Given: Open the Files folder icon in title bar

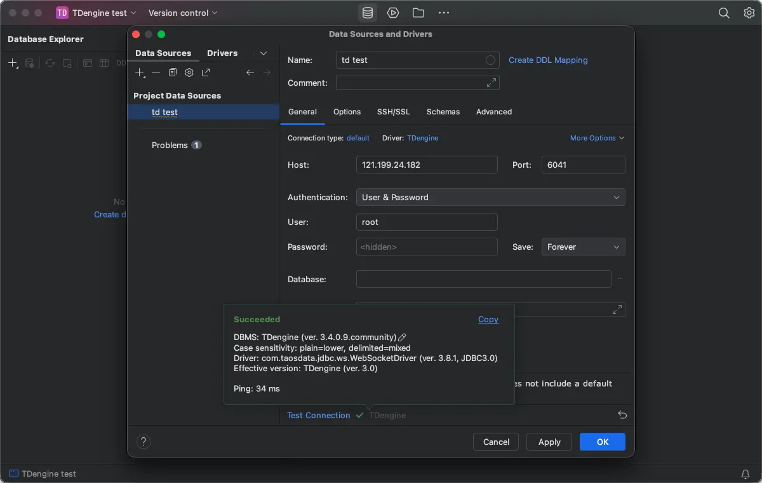Looking at the screenshot, I should [x=418, y=13].
